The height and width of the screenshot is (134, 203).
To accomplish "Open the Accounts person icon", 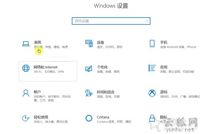I will [26, 93].
